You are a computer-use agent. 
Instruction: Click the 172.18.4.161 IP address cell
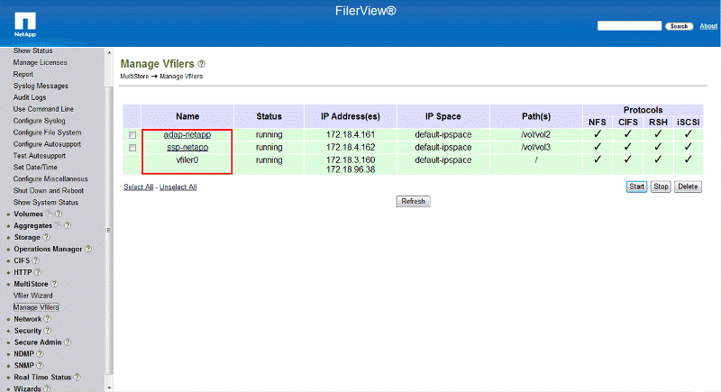click(351, 134)
